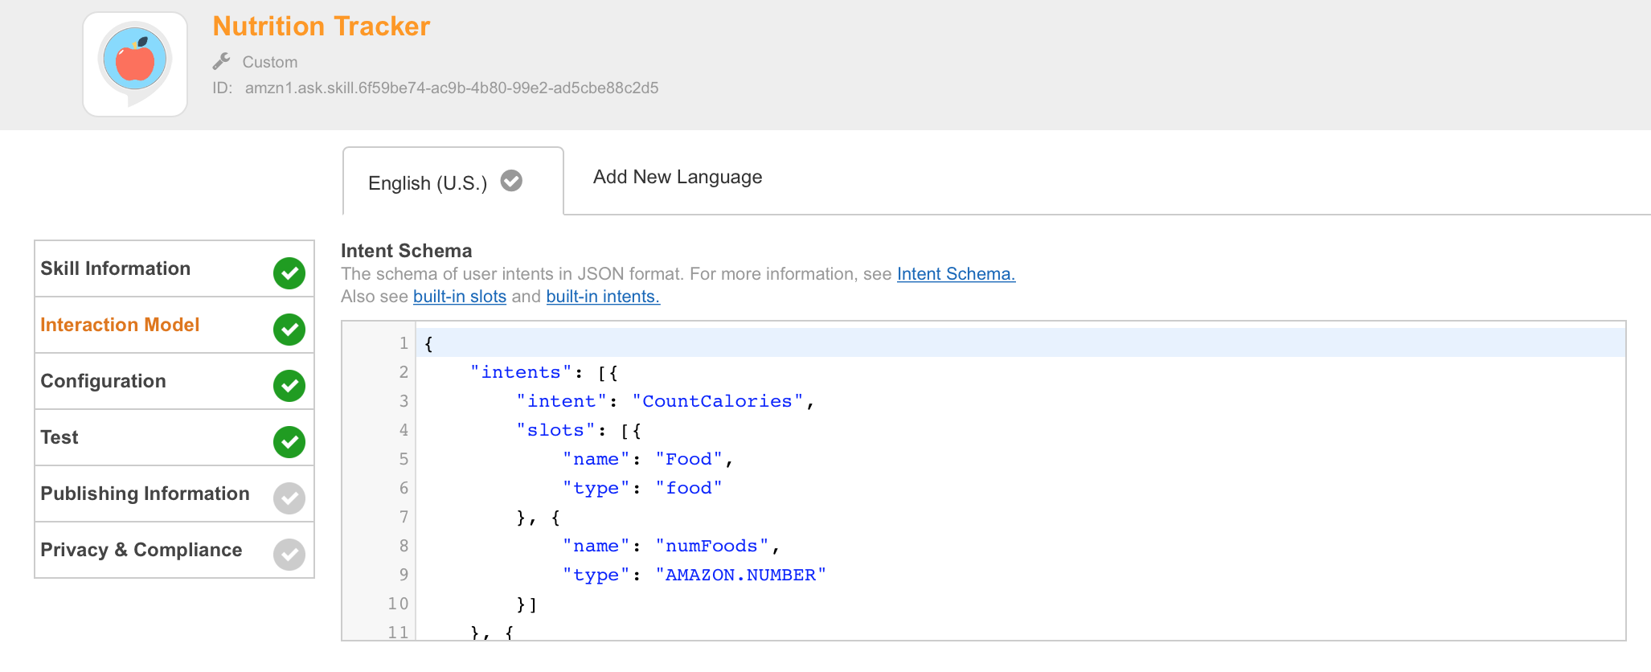Click line 3 of the intent schema editor
The height and width of the screenshot is (672, 1651).
(x=659, y=401)
